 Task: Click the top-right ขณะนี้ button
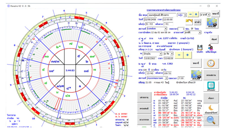(x=215, y=13)
